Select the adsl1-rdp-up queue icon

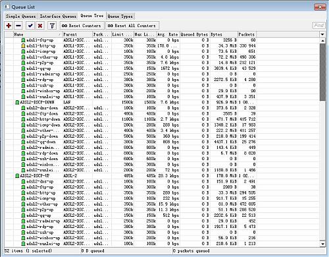23,80
